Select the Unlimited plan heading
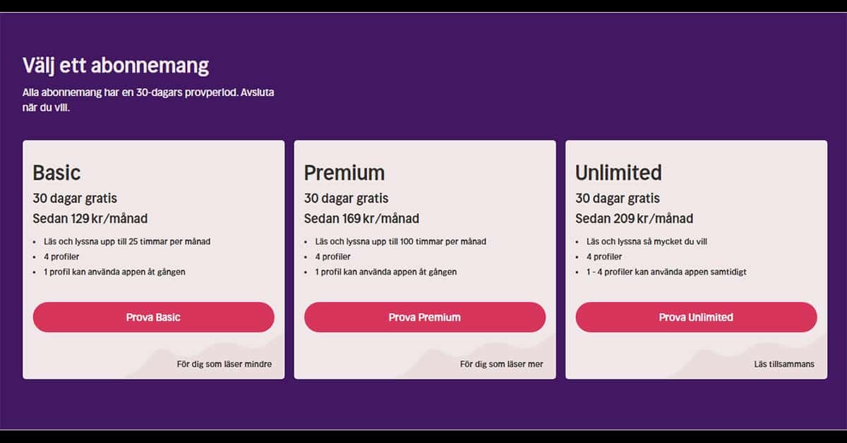 coord(618,173)
